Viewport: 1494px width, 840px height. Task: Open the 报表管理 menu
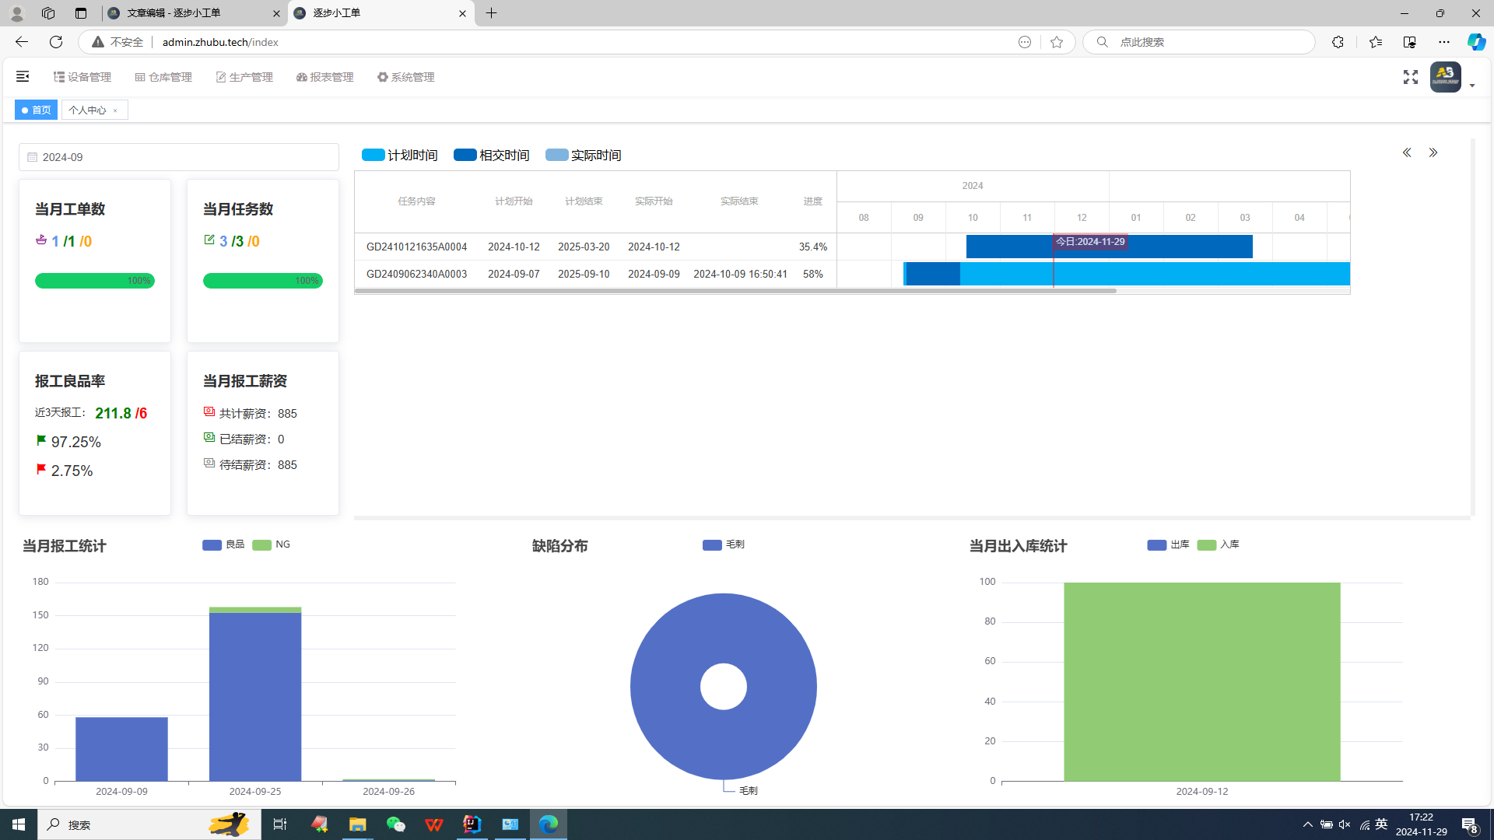click(x=325, y=77)
